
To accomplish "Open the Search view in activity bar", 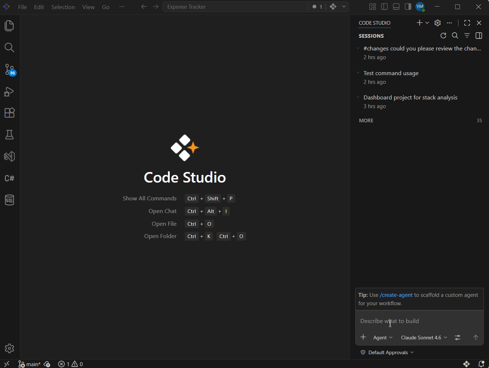I will point(9,48).
